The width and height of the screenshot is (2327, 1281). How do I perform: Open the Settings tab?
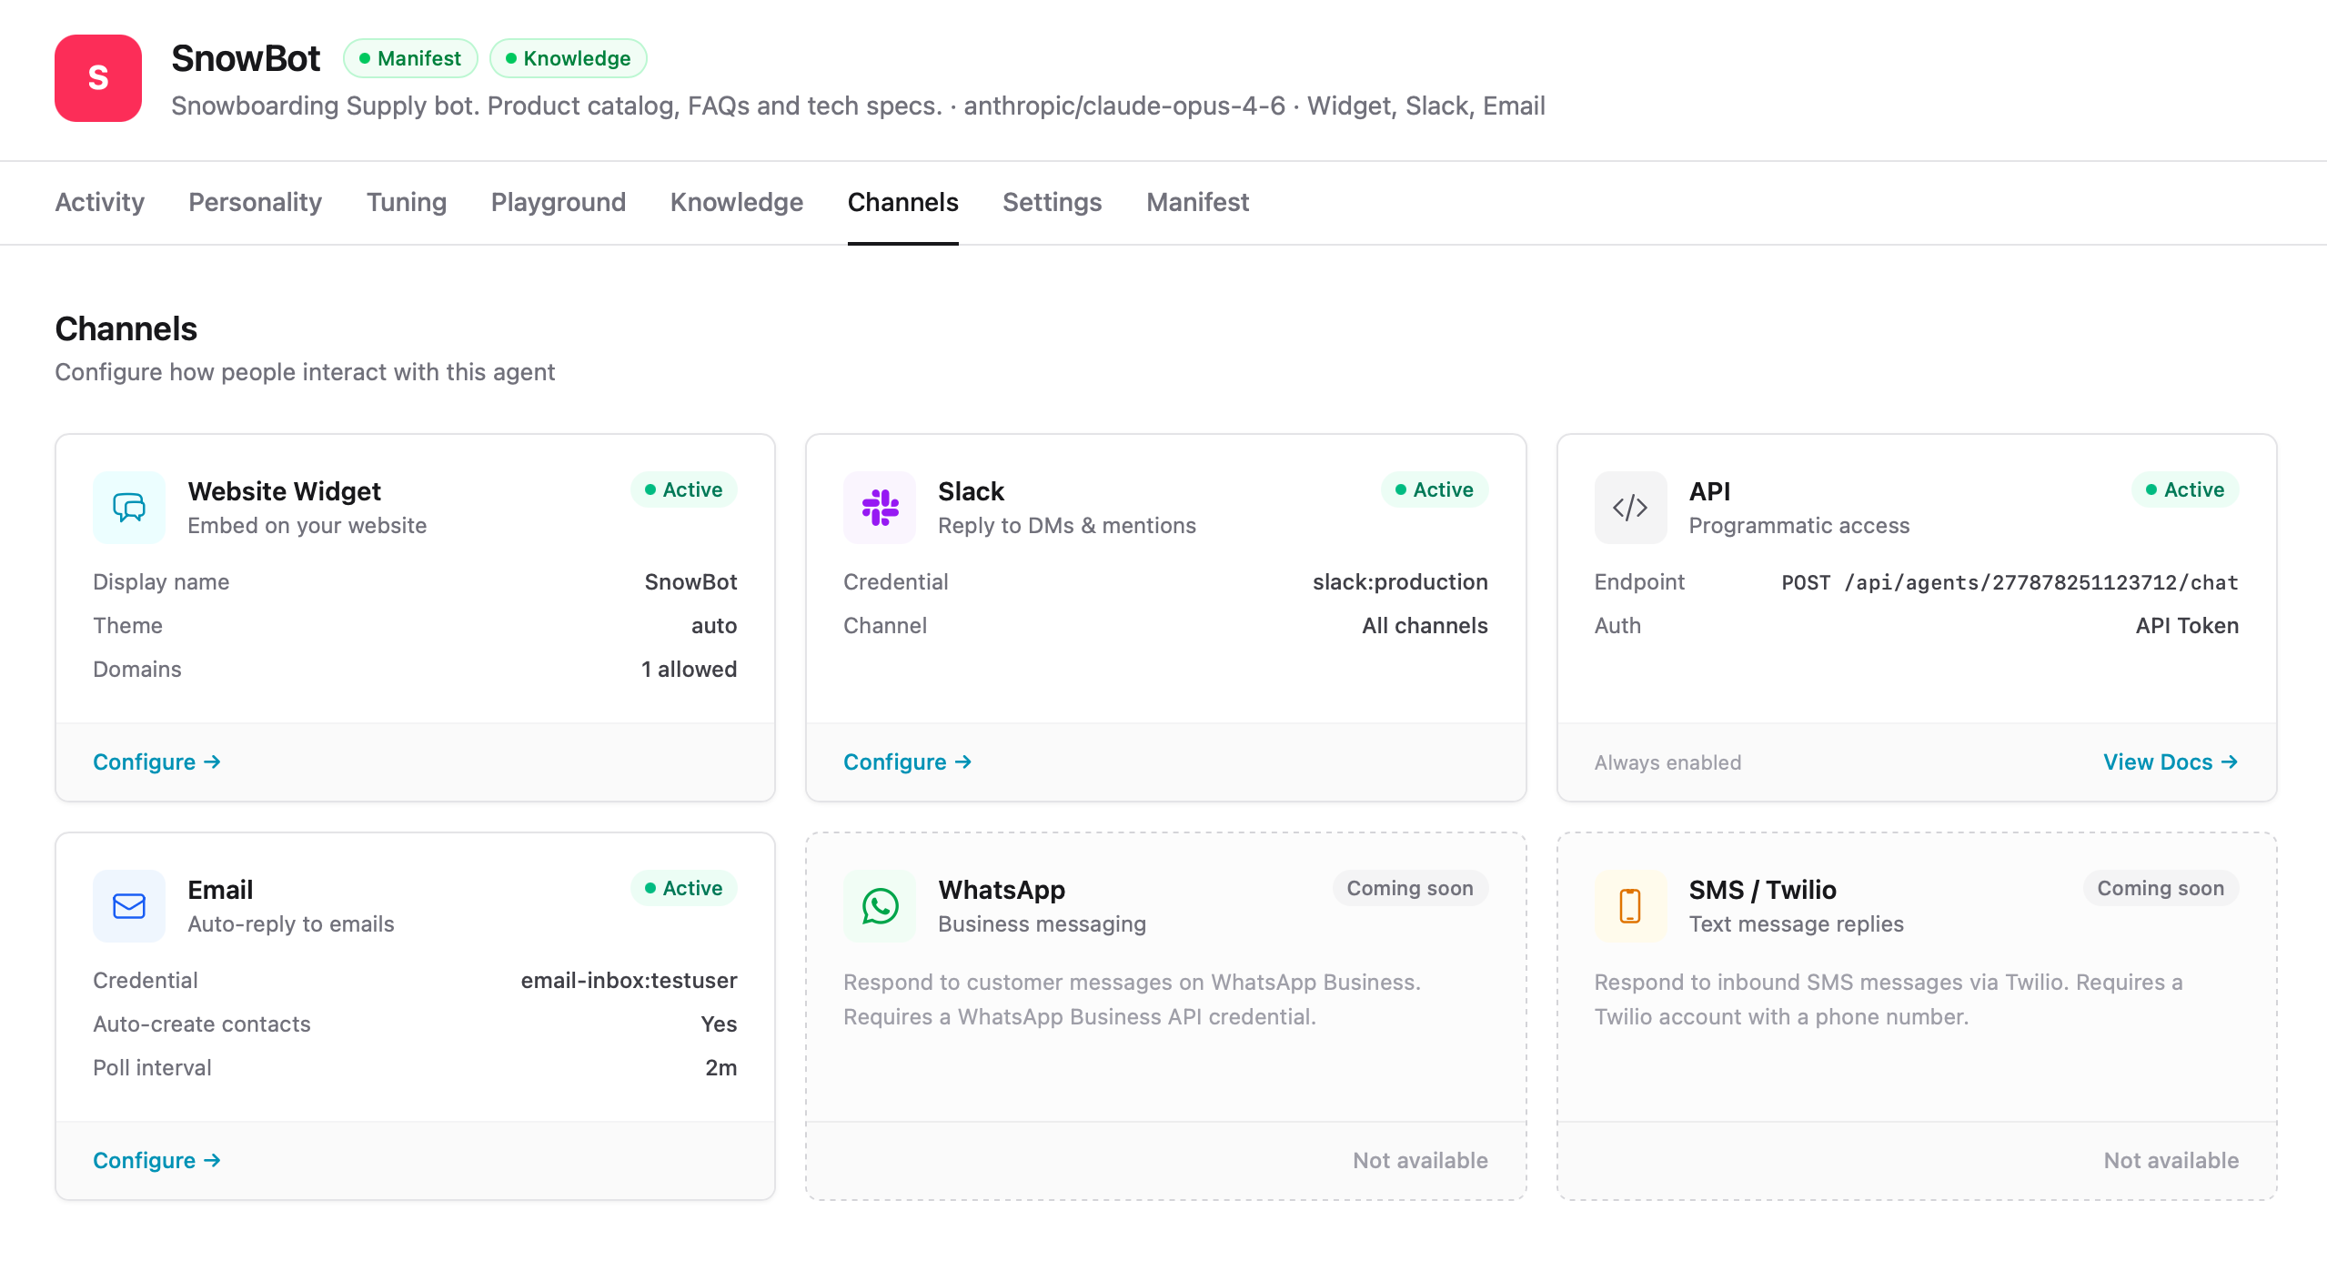[1052, 202]
